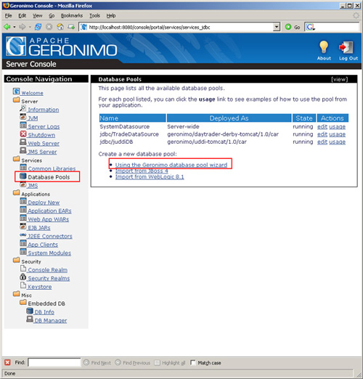The height and width of the screenshot is (379, 363).
Task: Click the geronimo/uddi-tomcat/1.0/car cell
Action: click(x=207, y=142)
